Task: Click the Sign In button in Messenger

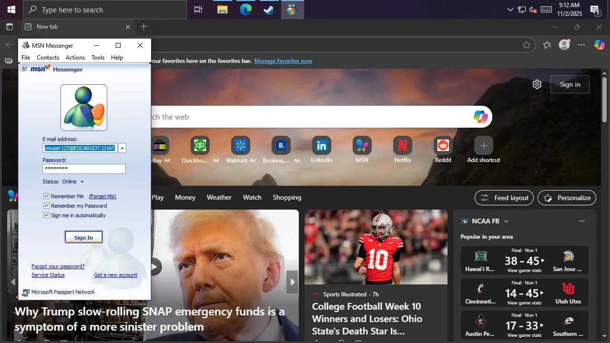Action: [x=84, y=238]
